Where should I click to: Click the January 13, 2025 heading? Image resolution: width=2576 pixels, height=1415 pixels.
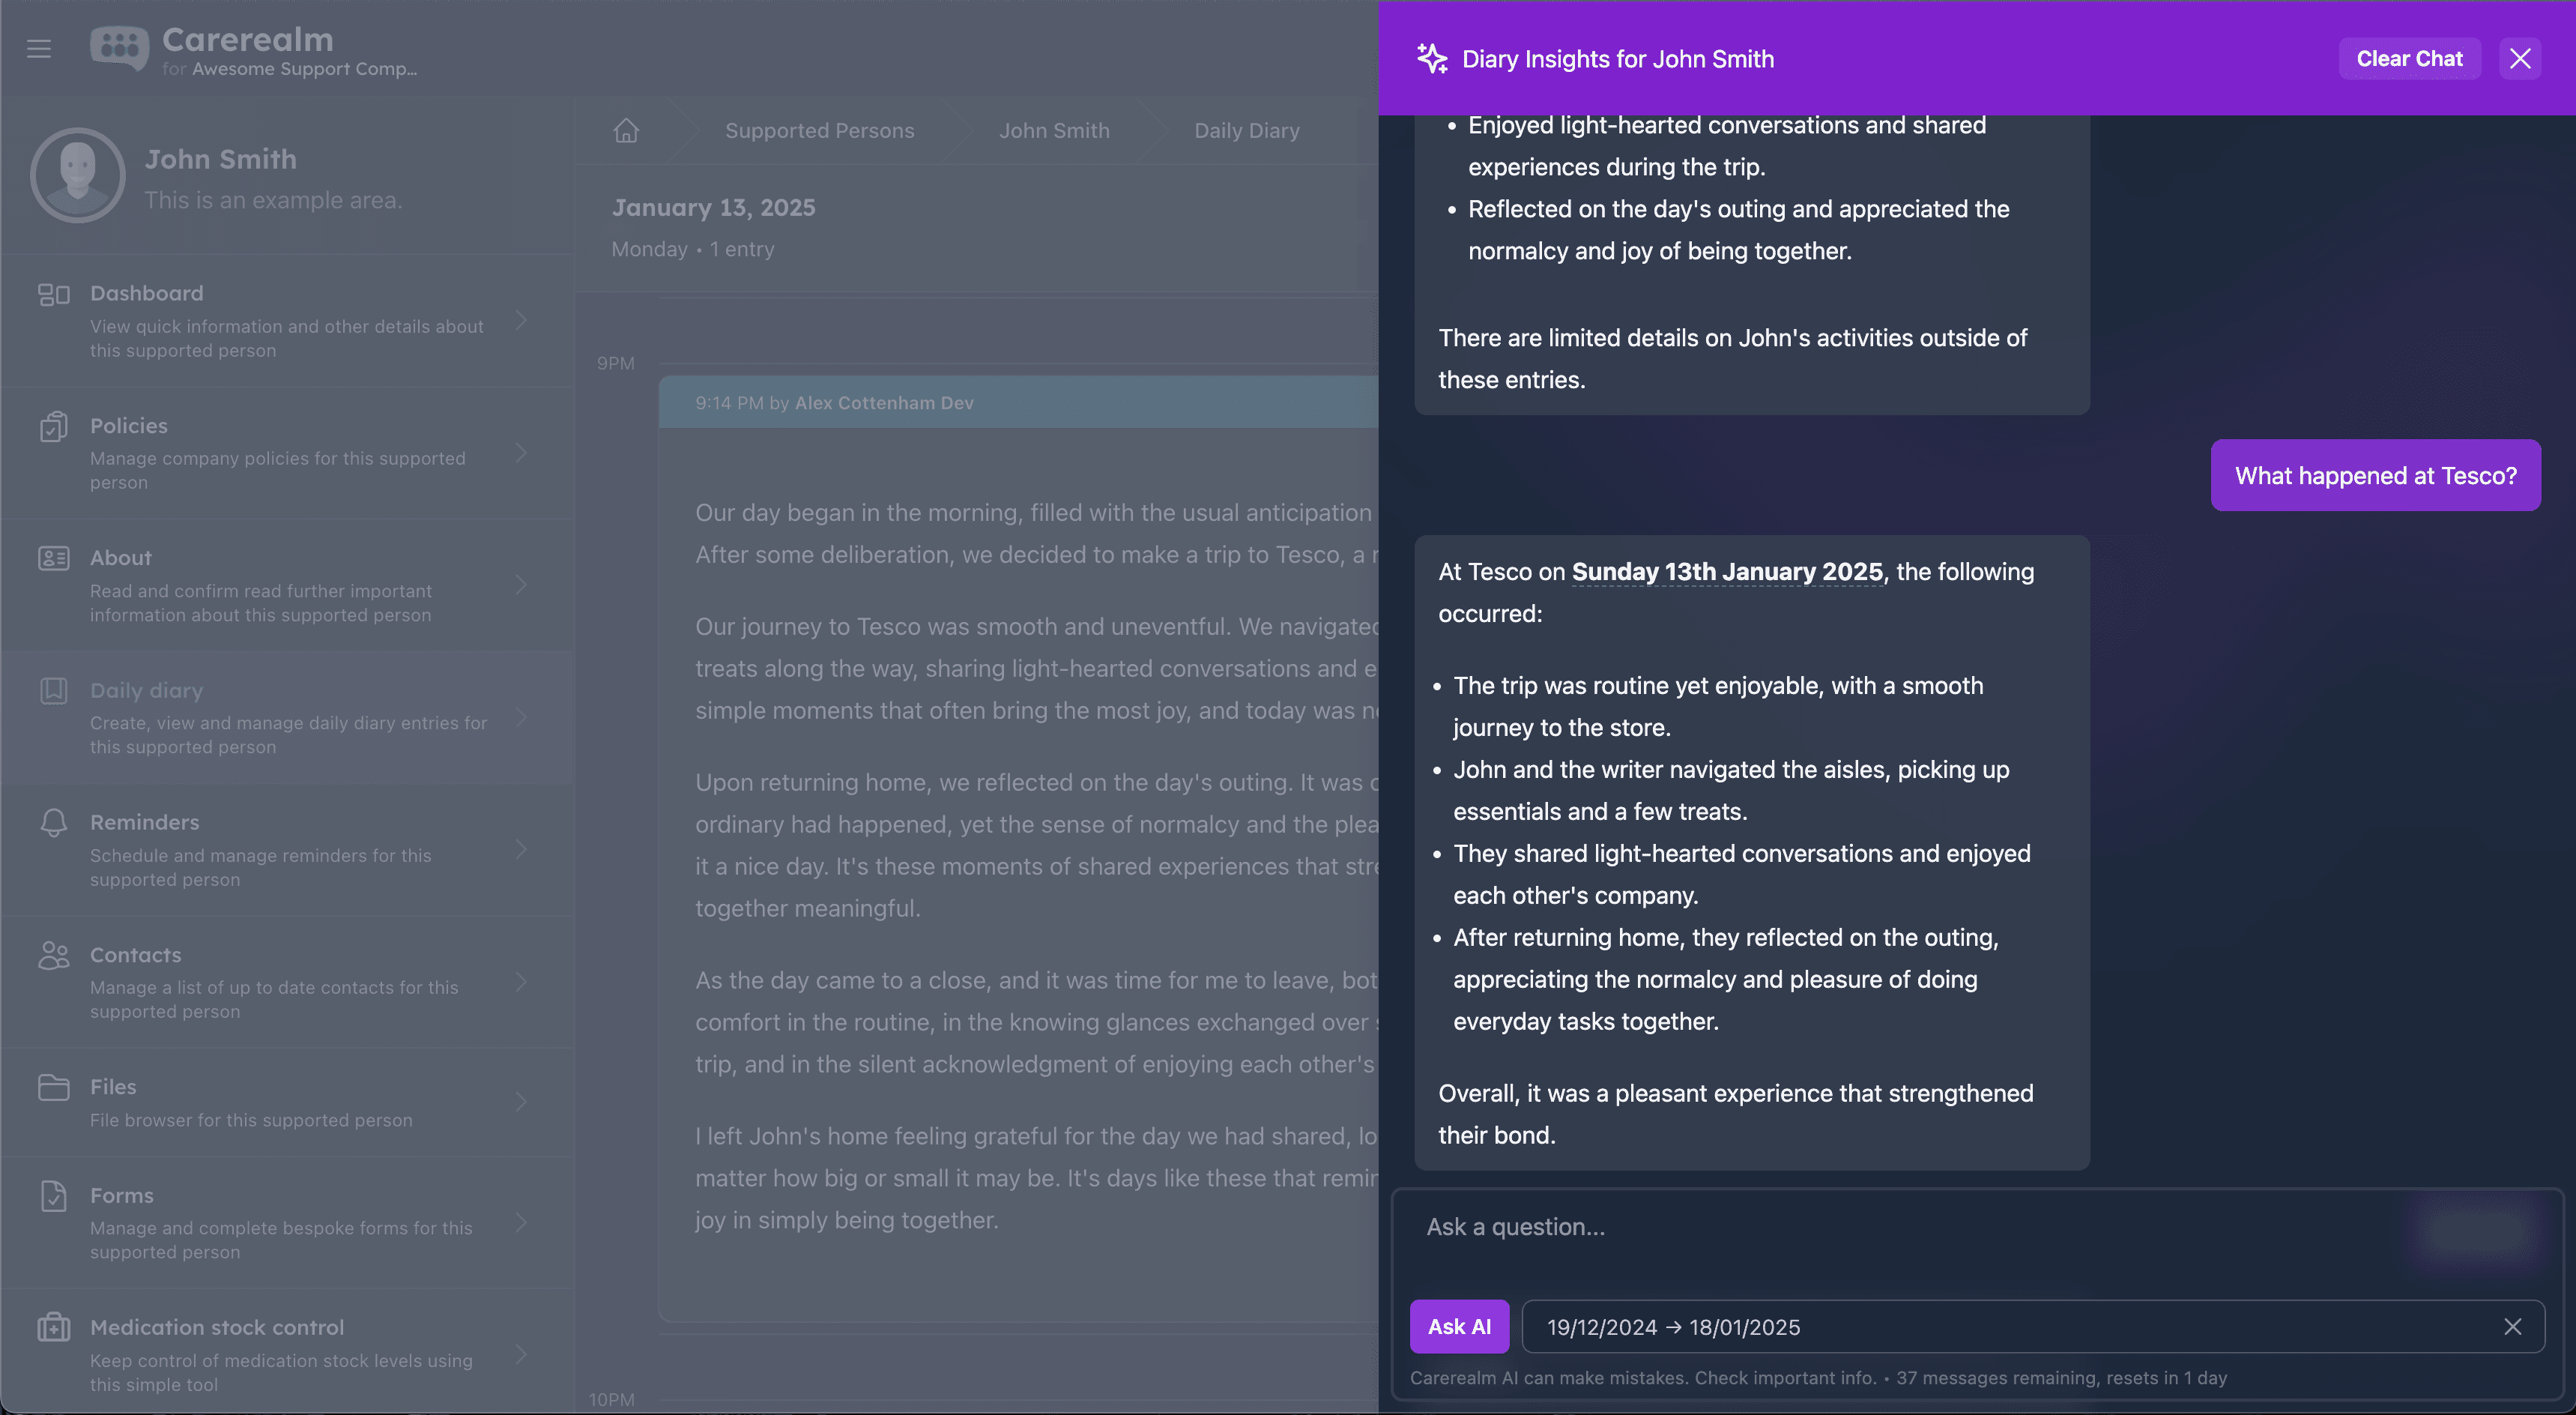713,207
